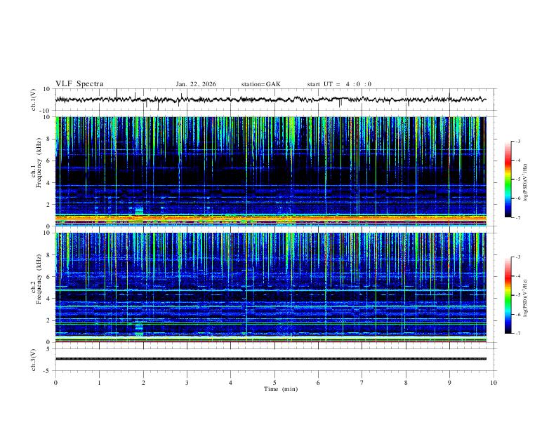
Task: Click the ch.1 "Frequency (kHz)" axis label
Action: click(39, 163)
